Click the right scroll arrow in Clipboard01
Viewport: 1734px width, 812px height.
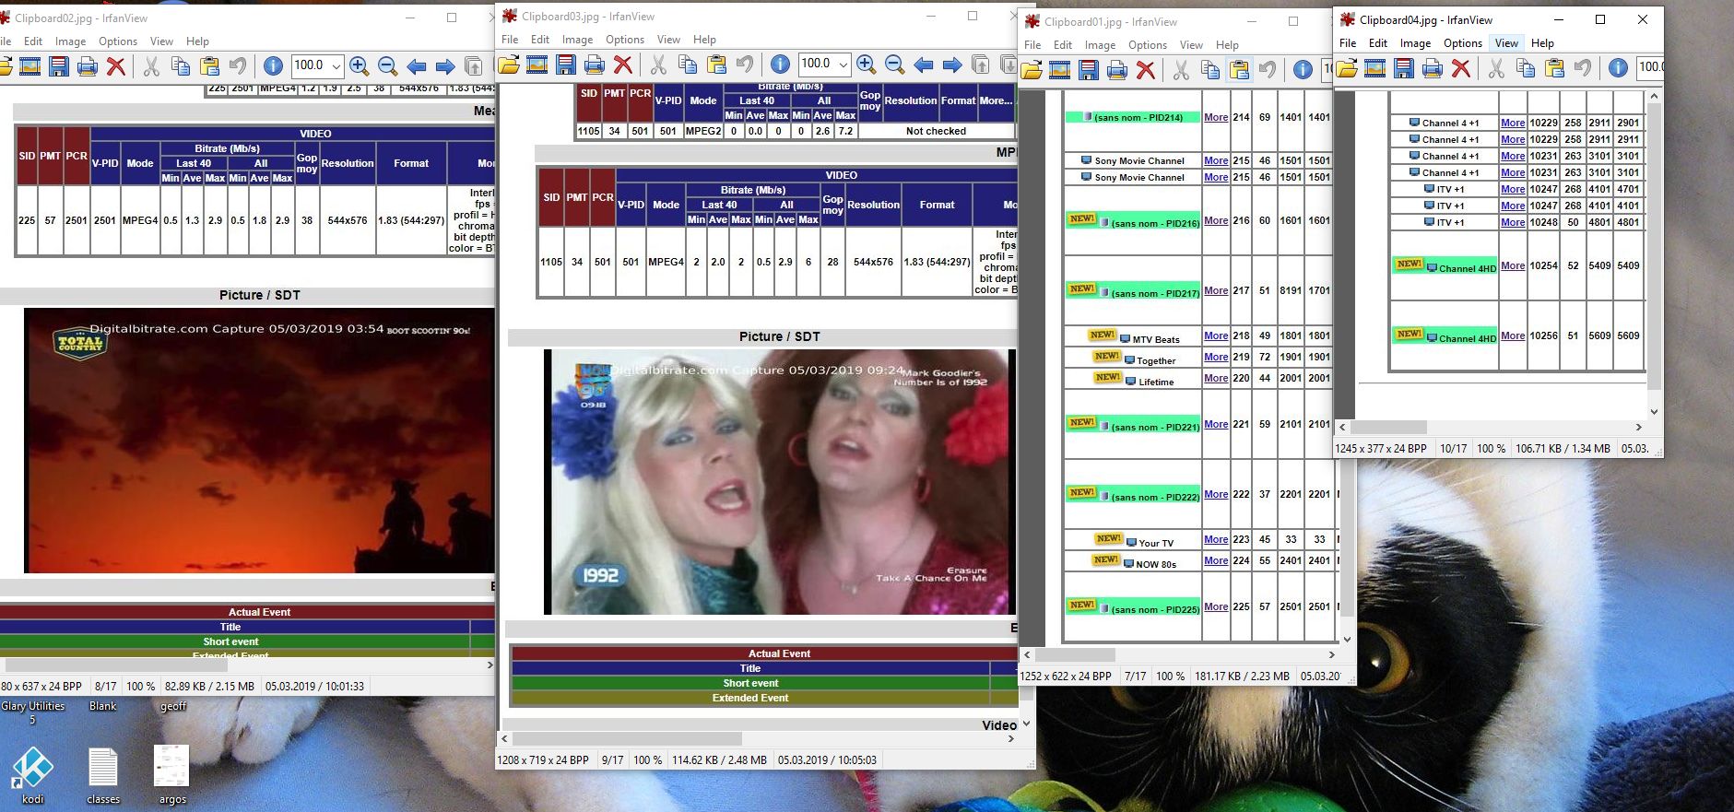(x=1331, y=654)
